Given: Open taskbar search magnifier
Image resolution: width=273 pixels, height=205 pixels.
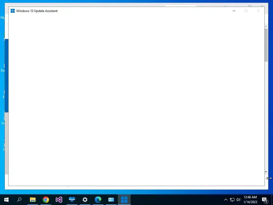Looking at the screenshot, I should coord(19,200).
